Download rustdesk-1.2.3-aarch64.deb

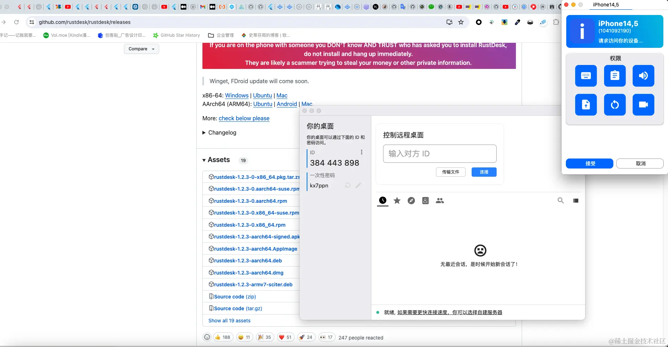tap(248, 261)
